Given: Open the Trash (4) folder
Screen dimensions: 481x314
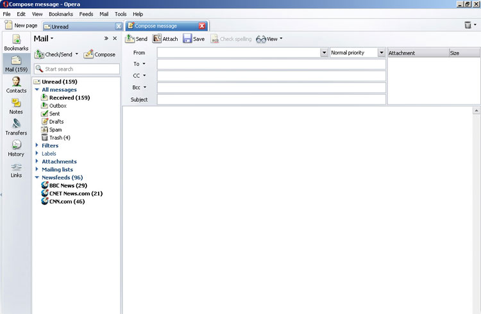Looking at the screenshot, I should click(60, 137).
